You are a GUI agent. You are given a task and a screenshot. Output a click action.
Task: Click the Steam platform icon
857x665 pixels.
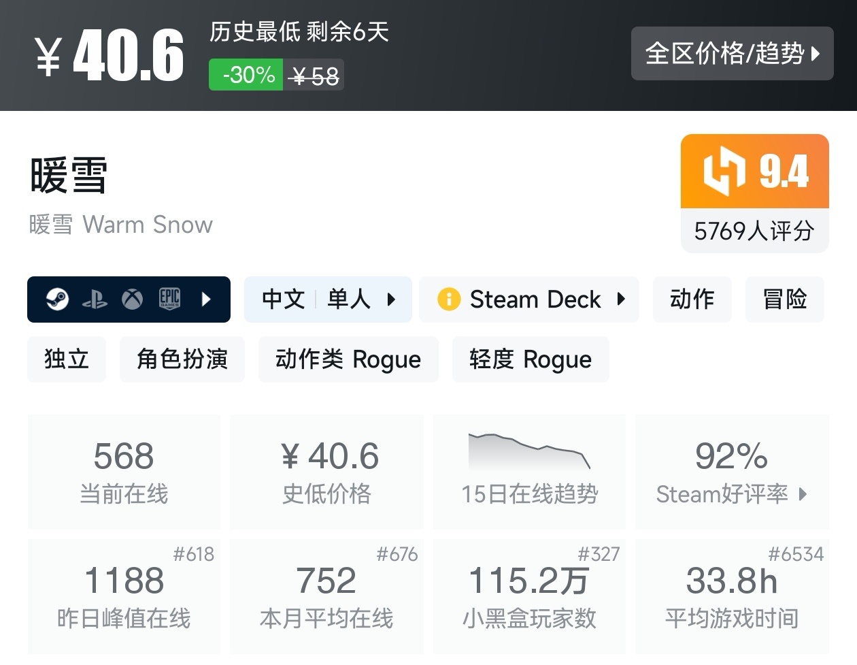(x=57, y=299)
